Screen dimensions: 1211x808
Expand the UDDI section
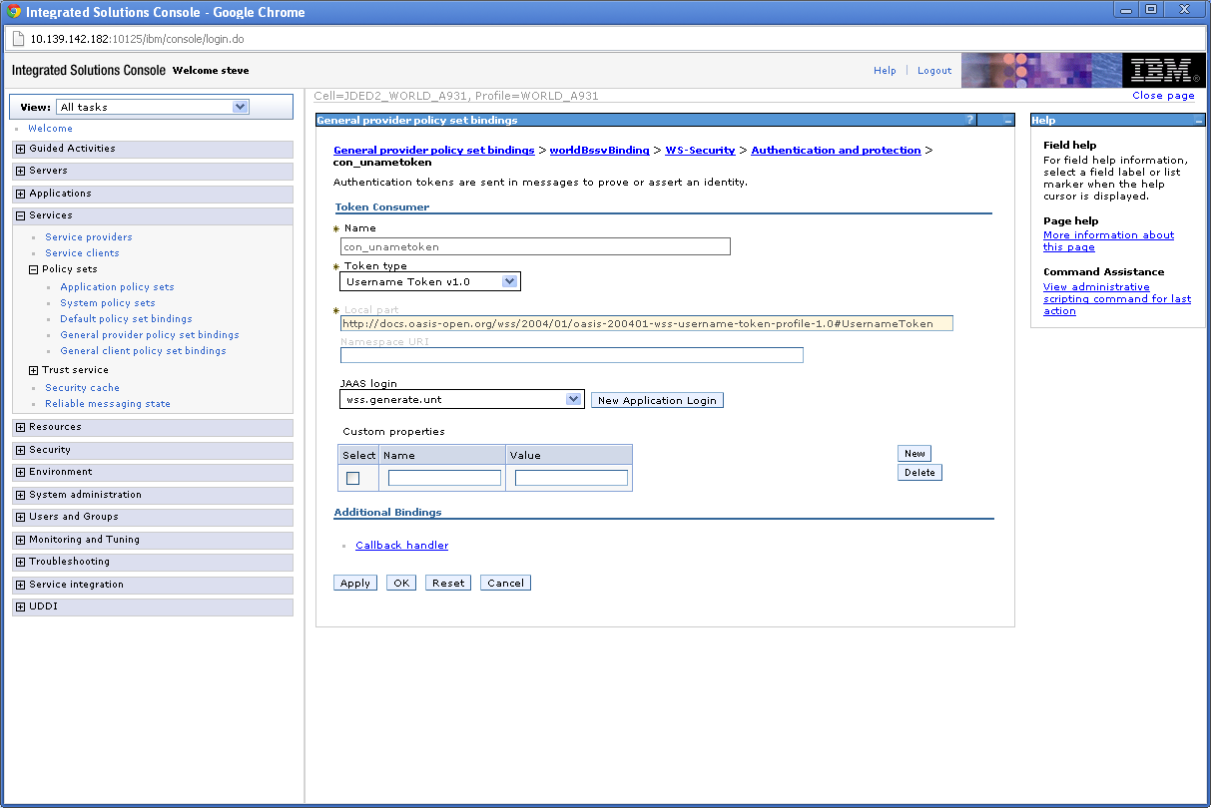pyautogui.click(x=20, y=606)
